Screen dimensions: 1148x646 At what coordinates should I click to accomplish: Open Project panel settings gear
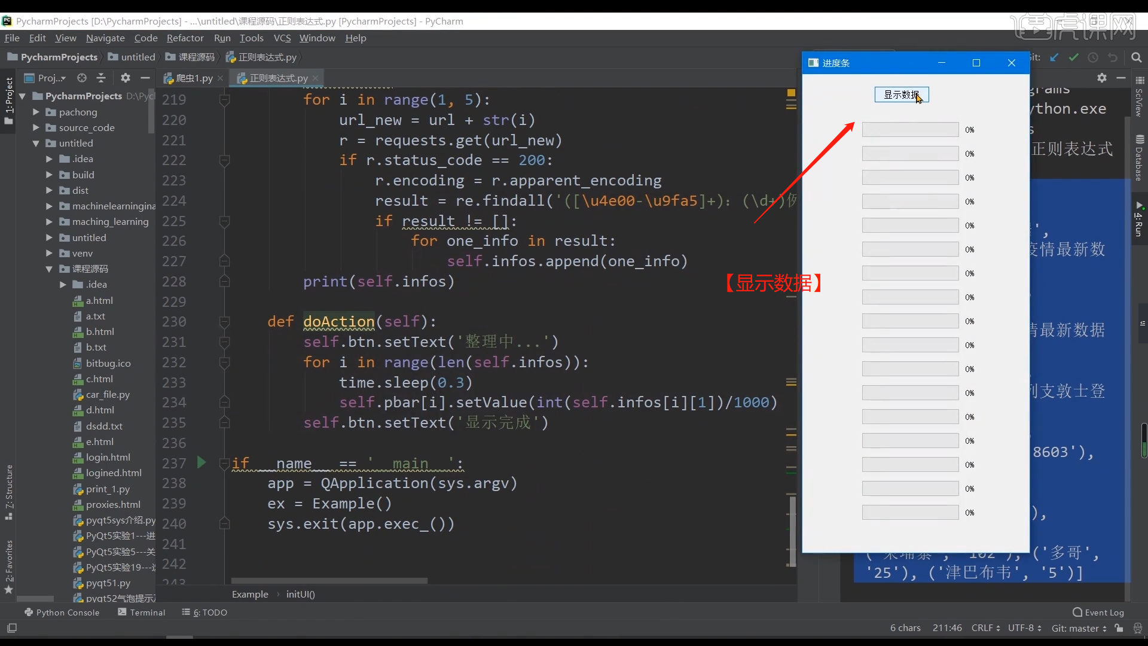[x=125, y=78]
